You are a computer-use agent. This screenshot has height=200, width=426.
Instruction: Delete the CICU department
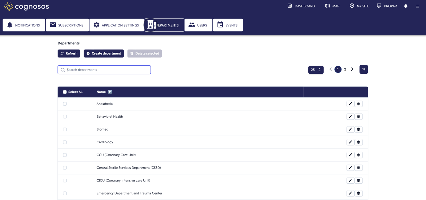tap(359, 181)
